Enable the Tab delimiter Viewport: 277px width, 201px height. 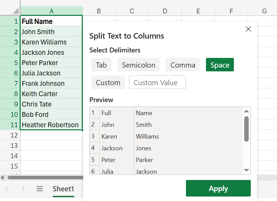(101, 64)
